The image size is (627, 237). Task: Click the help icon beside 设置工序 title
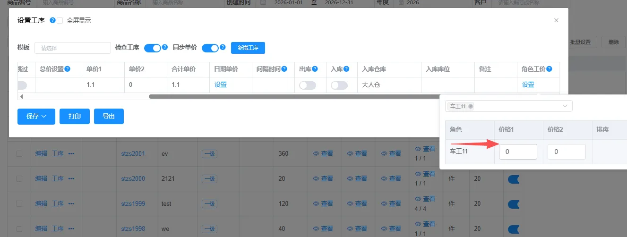(52, 20)
